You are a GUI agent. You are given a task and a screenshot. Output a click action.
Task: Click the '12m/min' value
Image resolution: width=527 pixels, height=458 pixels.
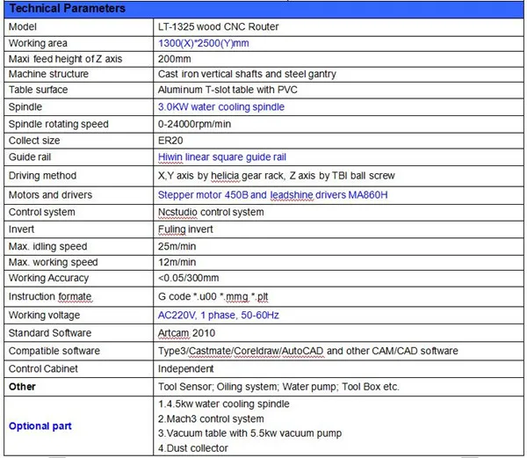[x=177, y=263]
